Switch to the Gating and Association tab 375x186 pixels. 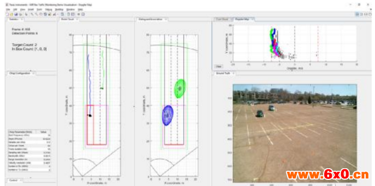[150, 19]
